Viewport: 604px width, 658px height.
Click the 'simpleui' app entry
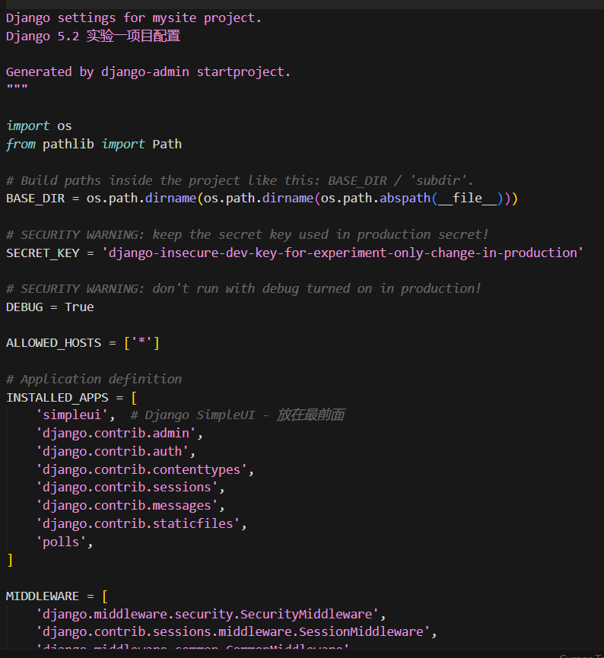pyautogui.click(x=72, y=415)
